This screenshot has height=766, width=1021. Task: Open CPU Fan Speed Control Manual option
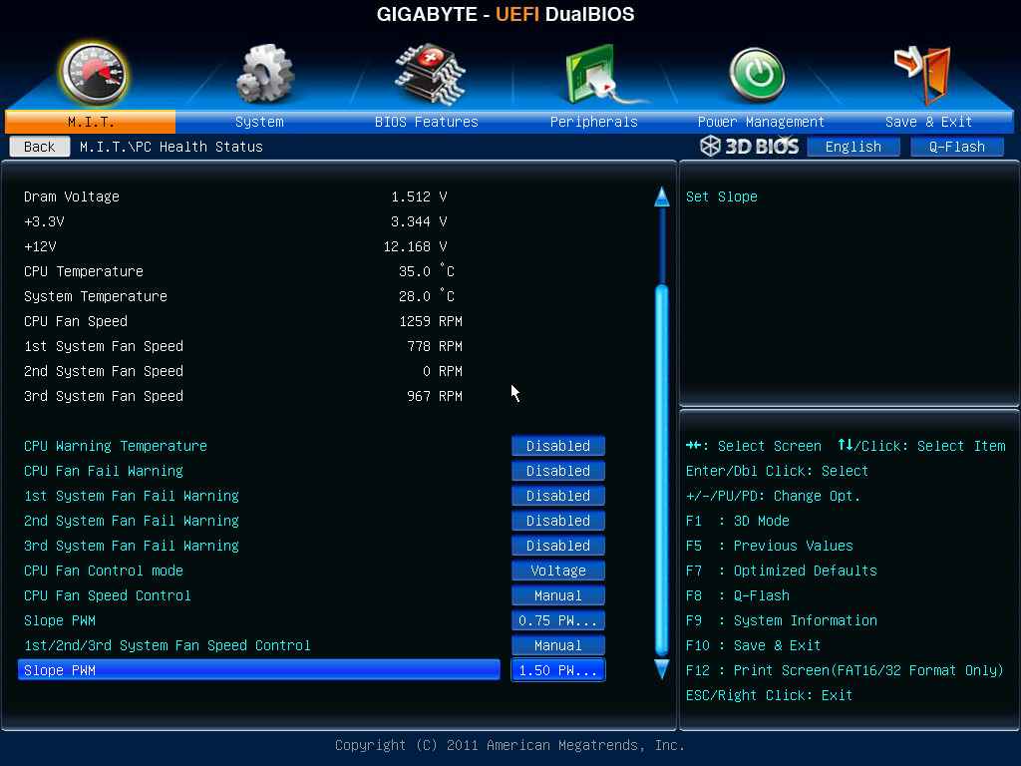click(558, 595)
